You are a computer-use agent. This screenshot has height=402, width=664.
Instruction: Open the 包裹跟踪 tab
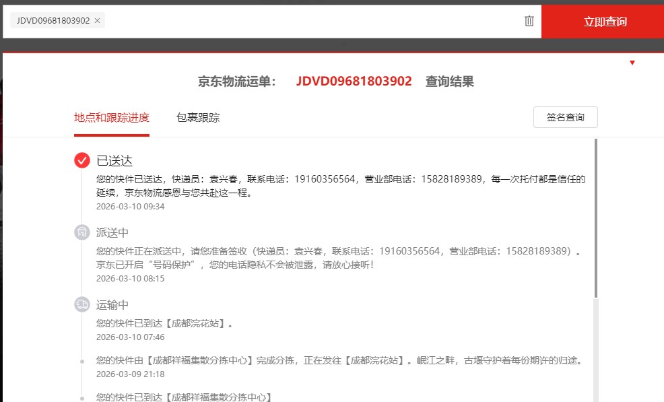[198, 118]
